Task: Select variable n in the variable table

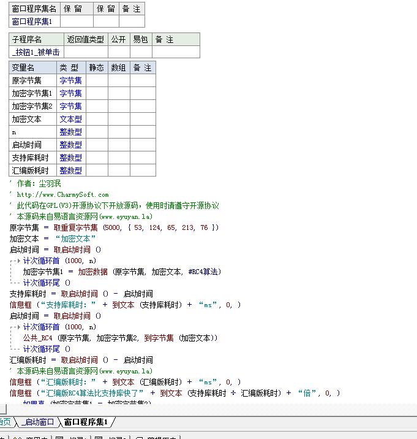Action: pos(32,132)
